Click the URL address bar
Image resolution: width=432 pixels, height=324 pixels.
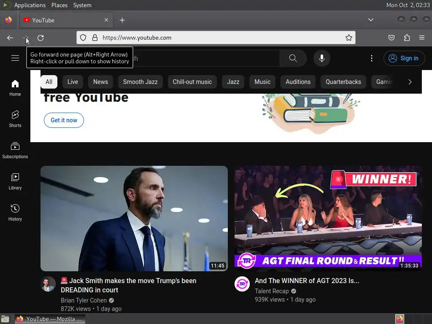tap(216, 38)
